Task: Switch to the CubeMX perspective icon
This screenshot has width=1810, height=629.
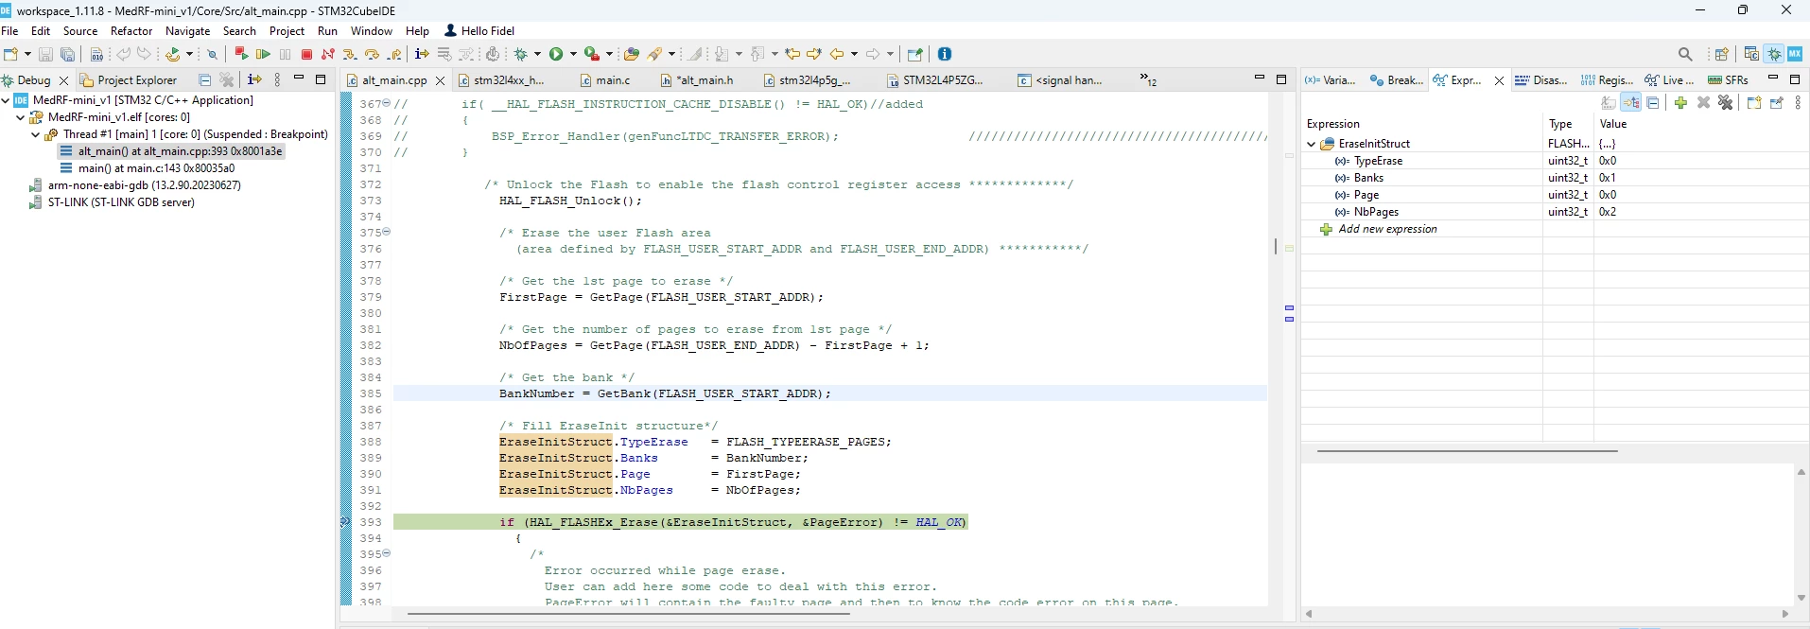Action: [1795, 54]
